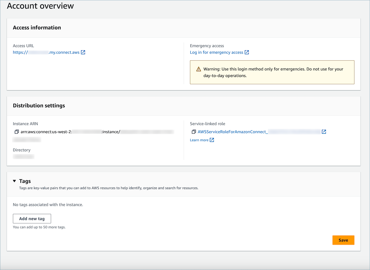The image size is (370, 270).
Task: Copy the service-linked role name via icon
Action: click(x=194, y=132)
